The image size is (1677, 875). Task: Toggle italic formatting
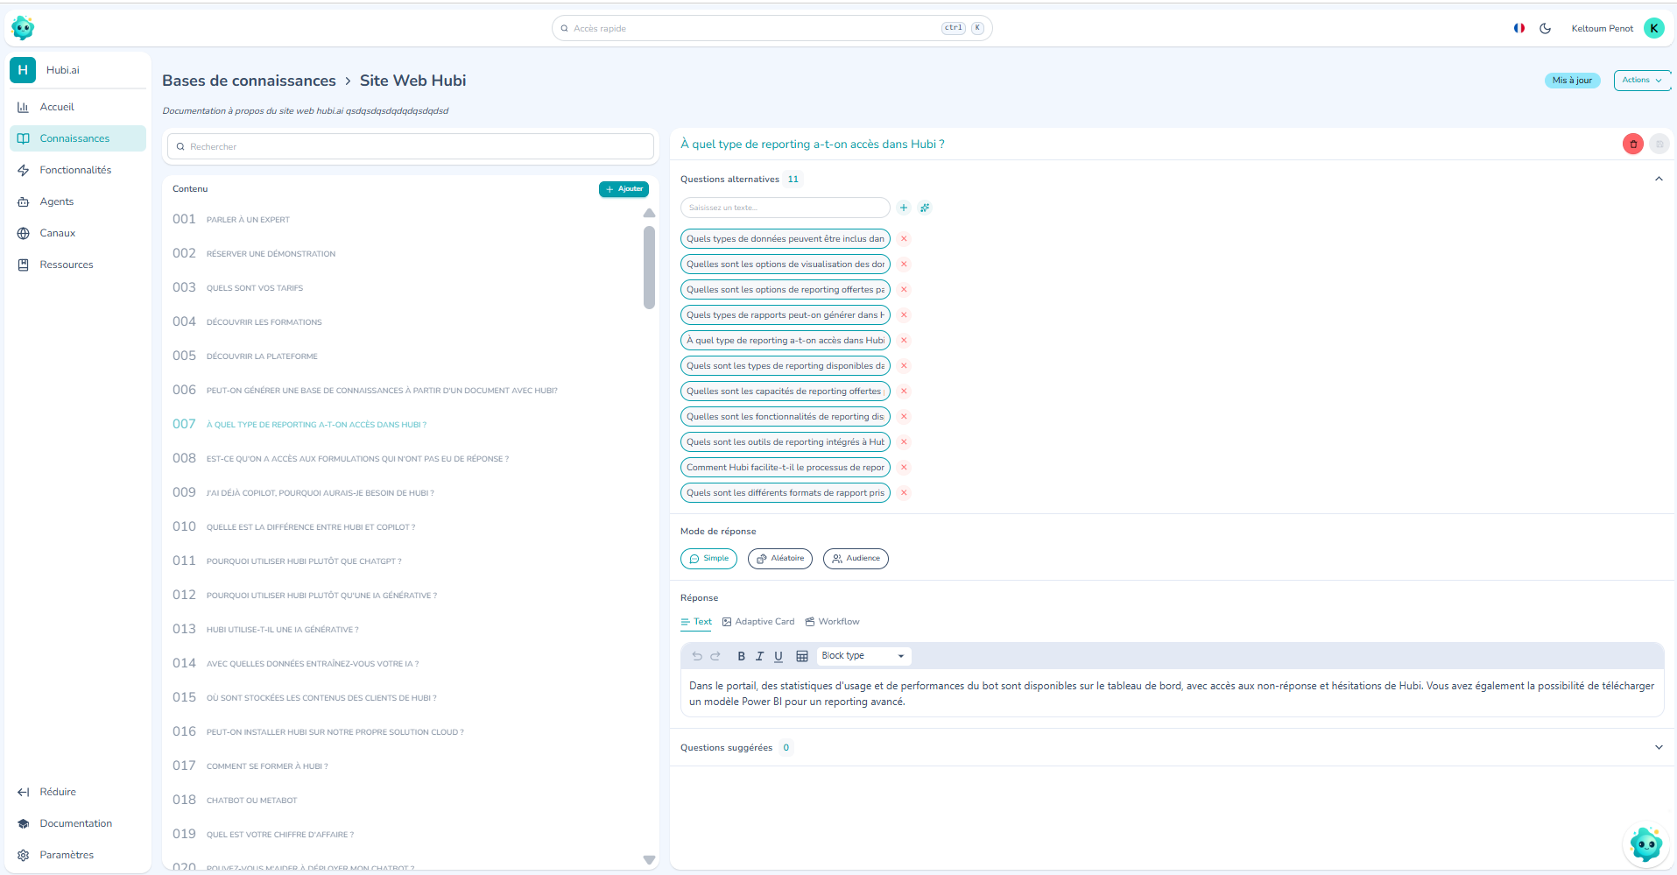[x=759, y=656]
